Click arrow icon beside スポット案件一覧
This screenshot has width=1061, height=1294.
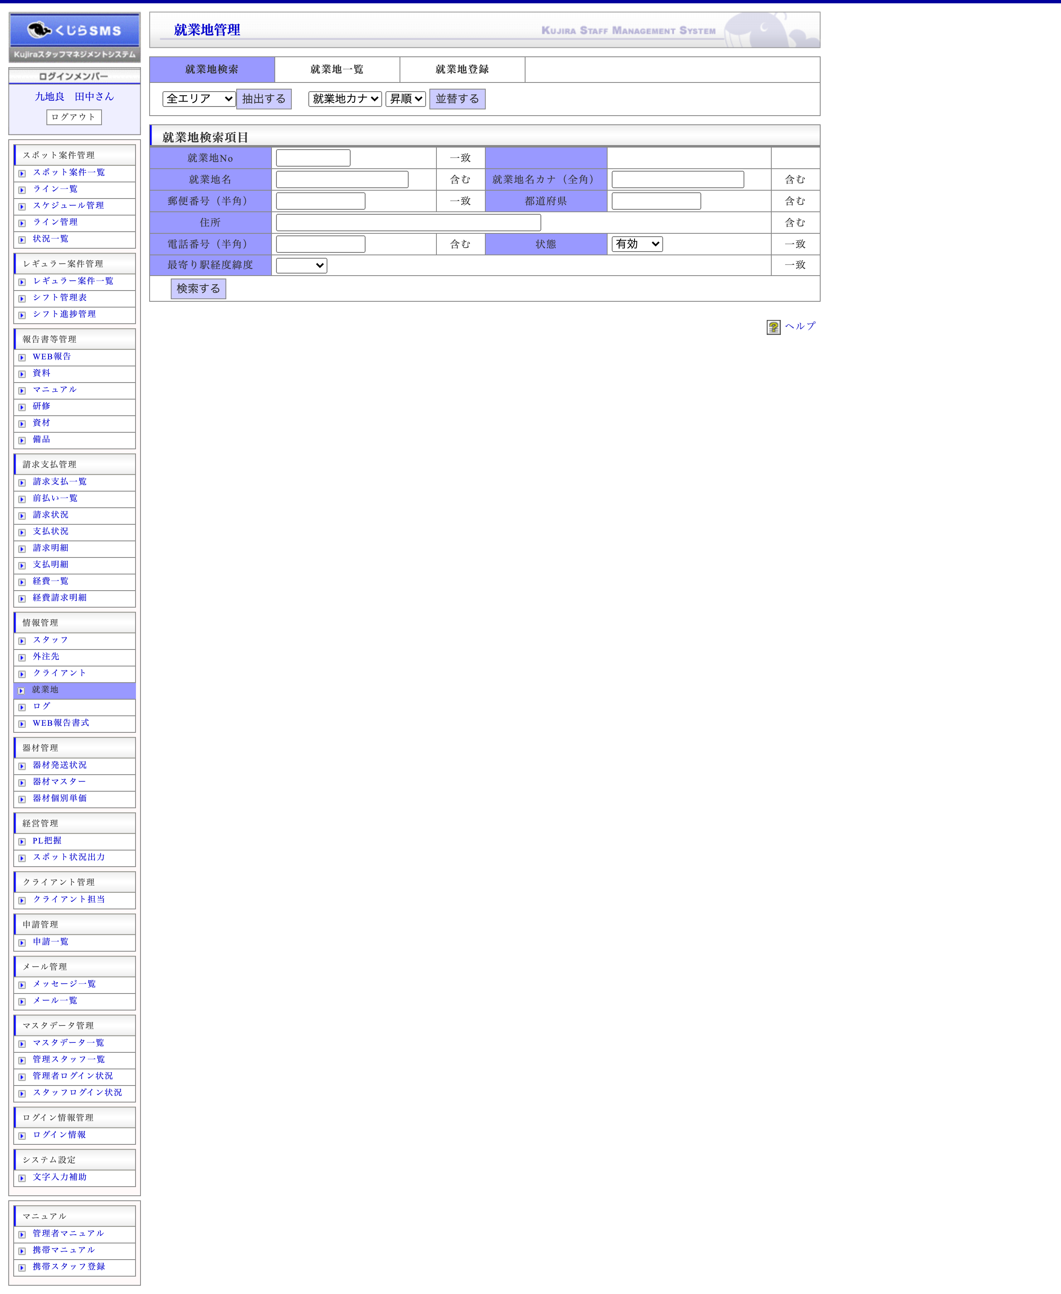(22, 174)
